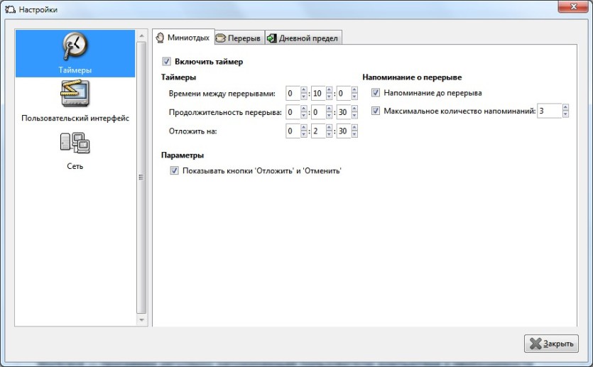This screenshot has height=367, width=593.
Task: Increase seconds of Продолжительность перерыва
Action: tap(354, 109)
